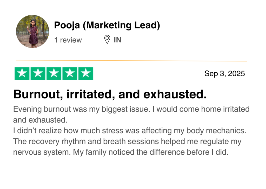Select the fourth rating star
This screenshot has width=266, height=189.
pyautogui.click(x=70, y=74)
